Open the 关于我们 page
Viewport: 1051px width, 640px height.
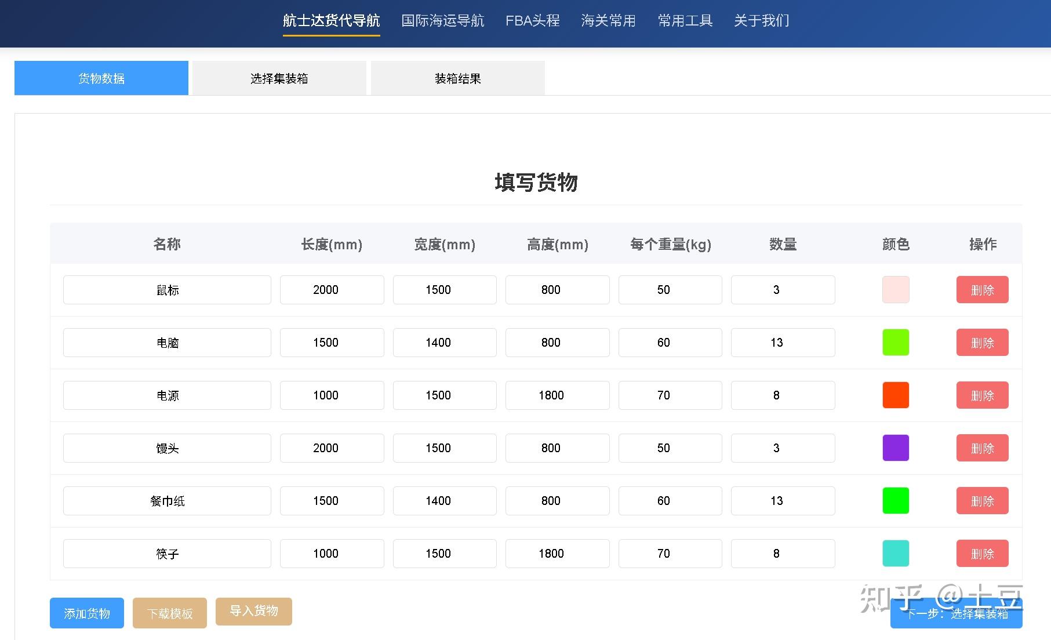click(x=761, y=21)
